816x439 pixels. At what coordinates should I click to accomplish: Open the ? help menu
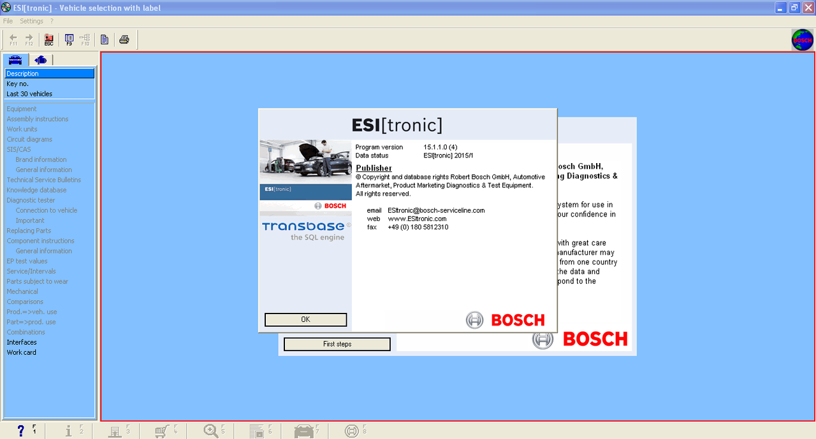pyautogui.click(x=52, y=21)
